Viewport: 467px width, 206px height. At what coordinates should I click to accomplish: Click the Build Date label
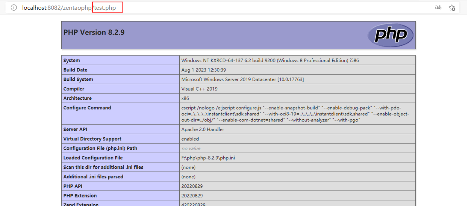coord(75,70)
